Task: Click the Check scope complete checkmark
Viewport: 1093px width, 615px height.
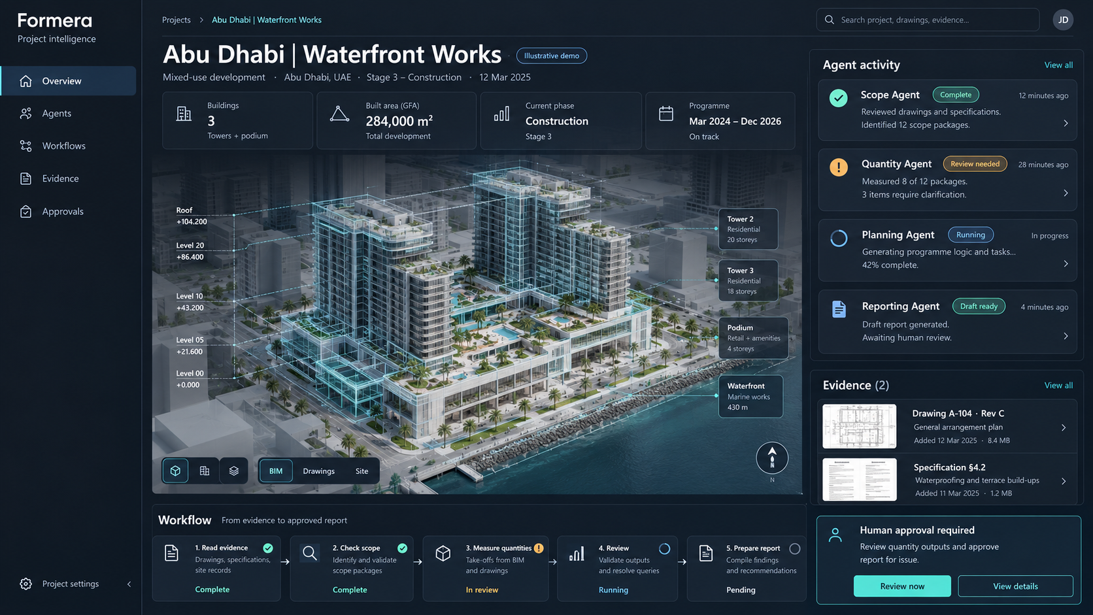Action: point(403,548)
